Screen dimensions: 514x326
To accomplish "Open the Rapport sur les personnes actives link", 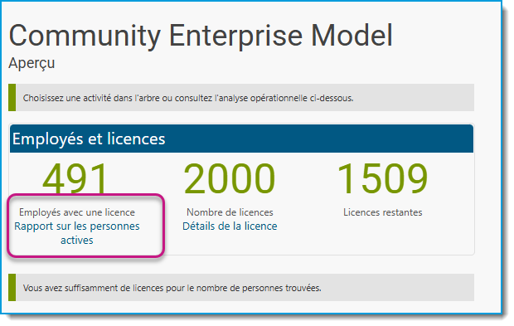I will (x=77, y=233).
